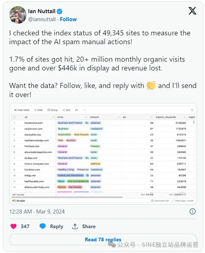Expand the niche column dropdown arrow
Screen dimensions: 205x253
click(x=86, y=117)
